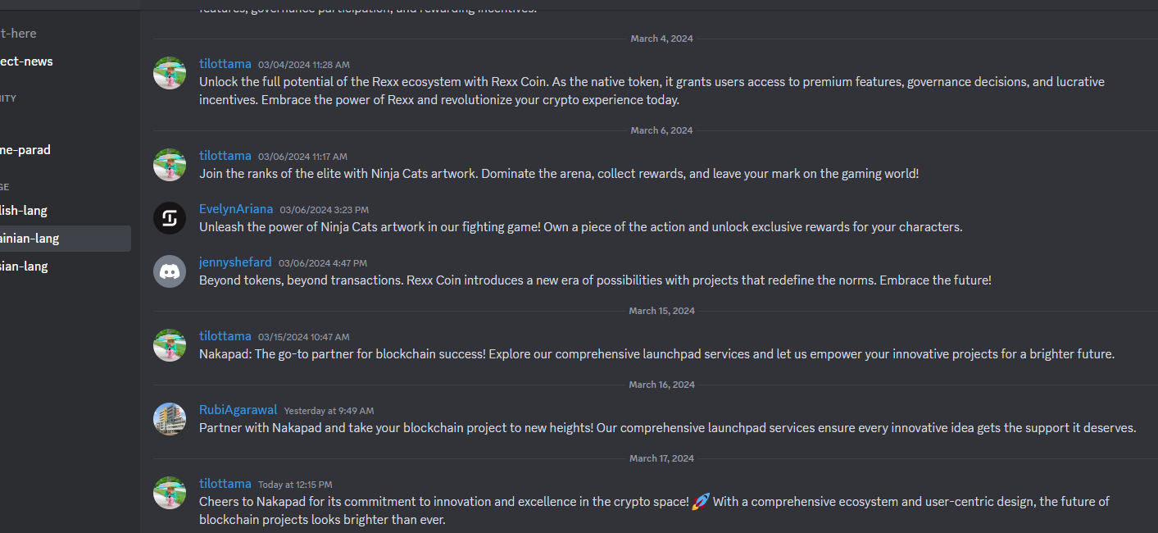
Task: Click tilottama's avatar on March 6 message
Action: (170, 165)
